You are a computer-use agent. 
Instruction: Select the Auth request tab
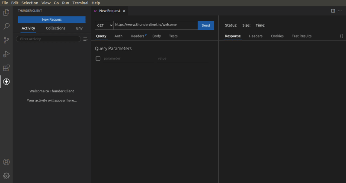[x=118, y=36]
